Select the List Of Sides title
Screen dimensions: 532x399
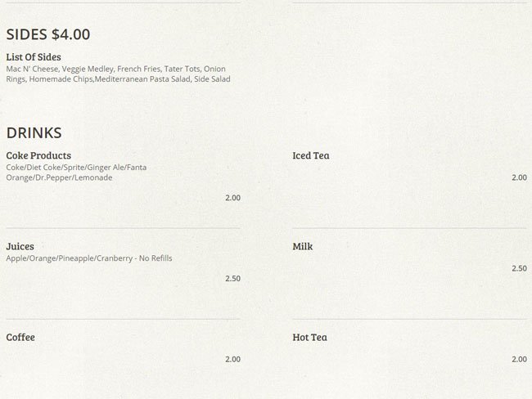34,57
